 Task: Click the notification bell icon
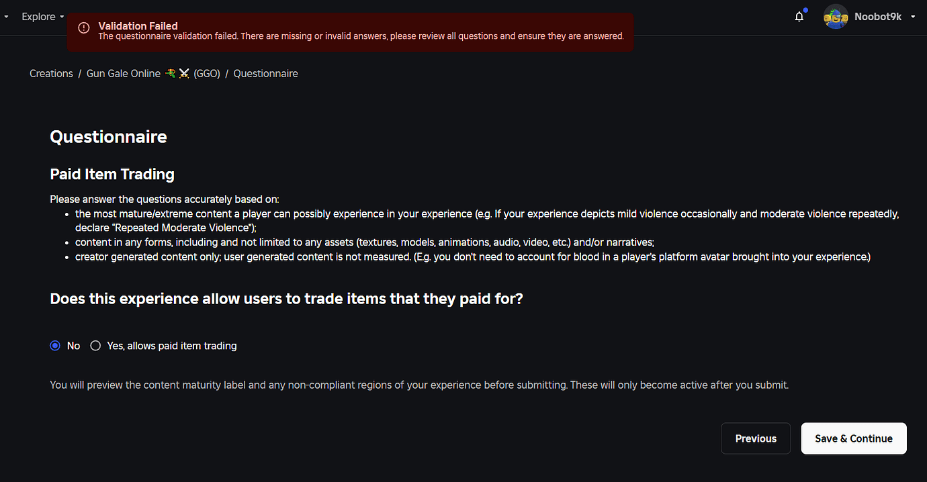click(799, 16)
